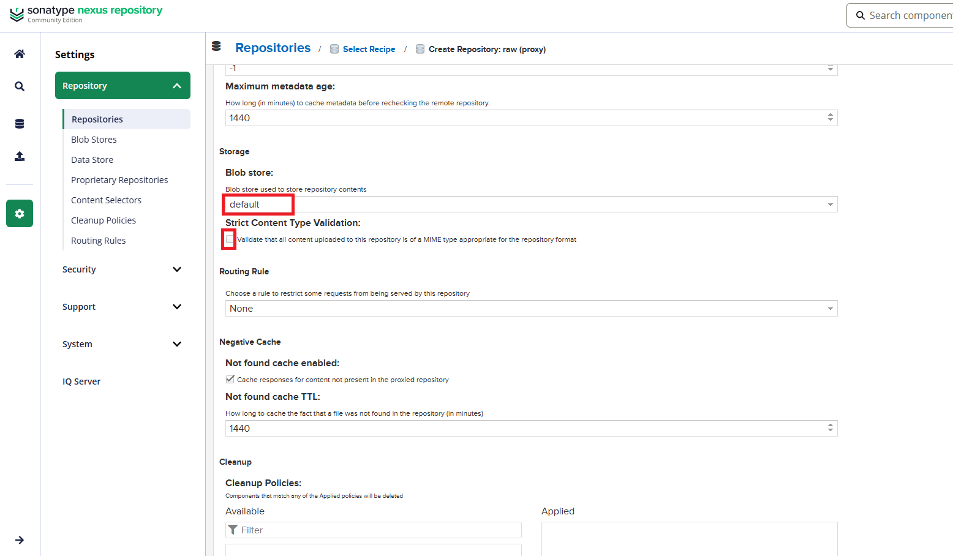Go back to Select Recipe breadcrumb
The height and width of the screenshot is (556, 953).
click(x=369, y=49)
